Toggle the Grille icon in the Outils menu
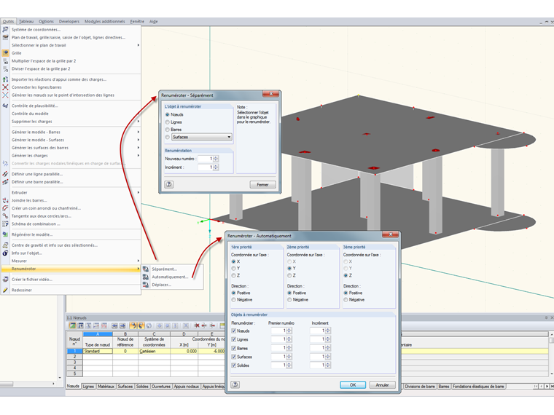This screenshot has width=554, height=415. point(5,53)
